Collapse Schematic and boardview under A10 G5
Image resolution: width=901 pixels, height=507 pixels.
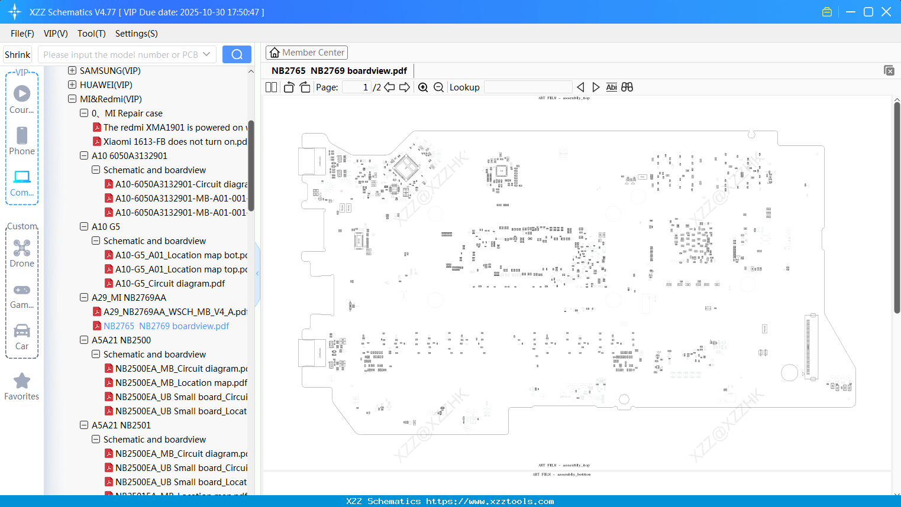click(96, 241)
